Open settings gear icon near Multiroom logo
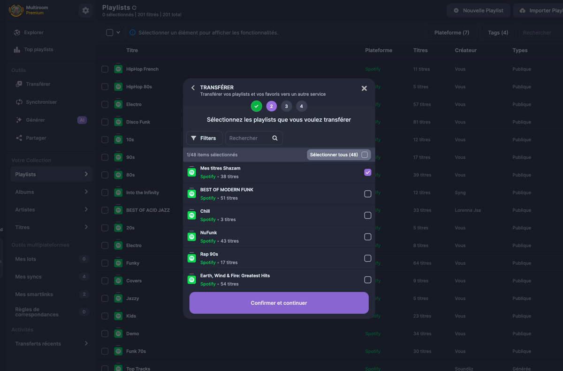This screenshot has width=563, height=371. 85,10
